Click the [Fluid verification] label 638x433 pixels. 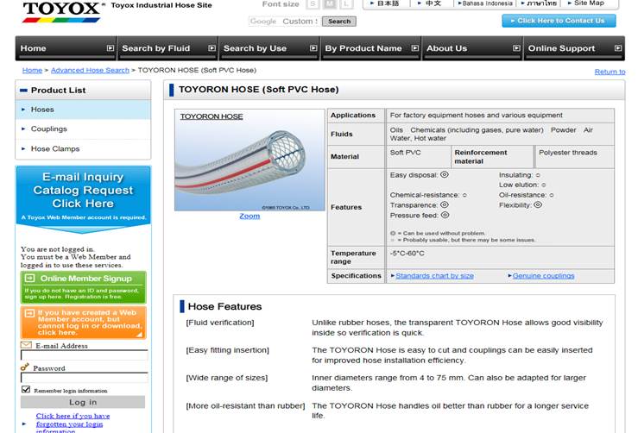220,323
